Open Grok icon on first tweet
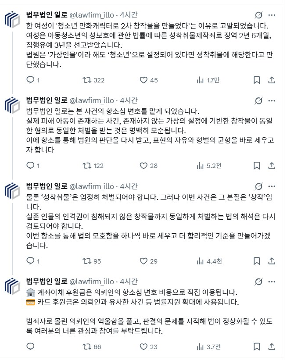 point(259,14)
